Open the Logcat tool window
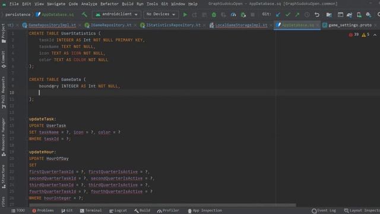 118,210
